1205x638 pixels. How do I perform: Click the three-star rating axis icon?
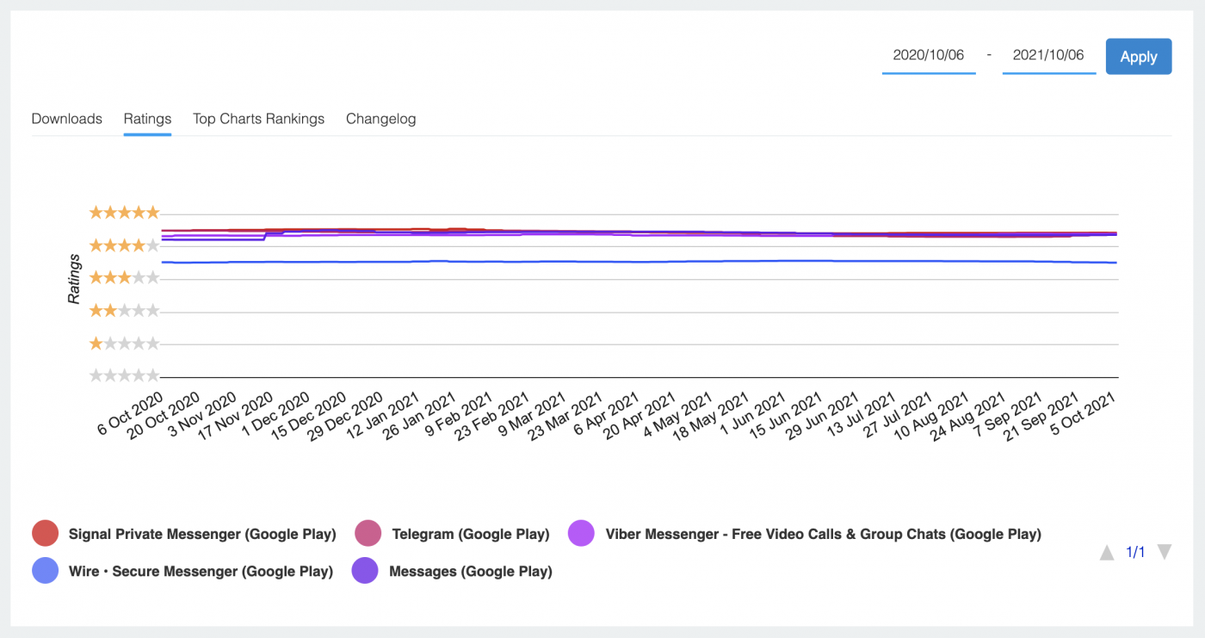click(x=124, y=277)
